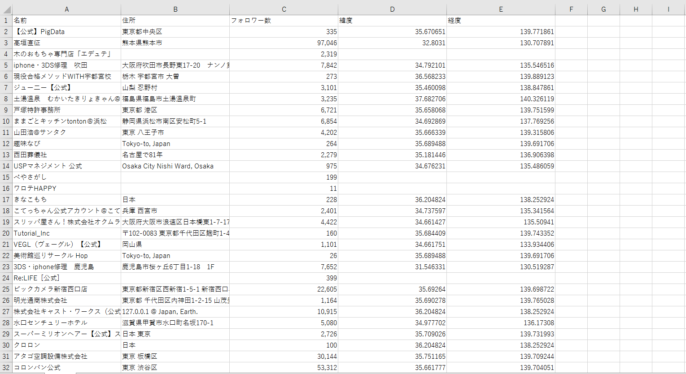Select the cell Re:LIFE［公式］
This screenshot has width=686, height=374.
[67, 278]
